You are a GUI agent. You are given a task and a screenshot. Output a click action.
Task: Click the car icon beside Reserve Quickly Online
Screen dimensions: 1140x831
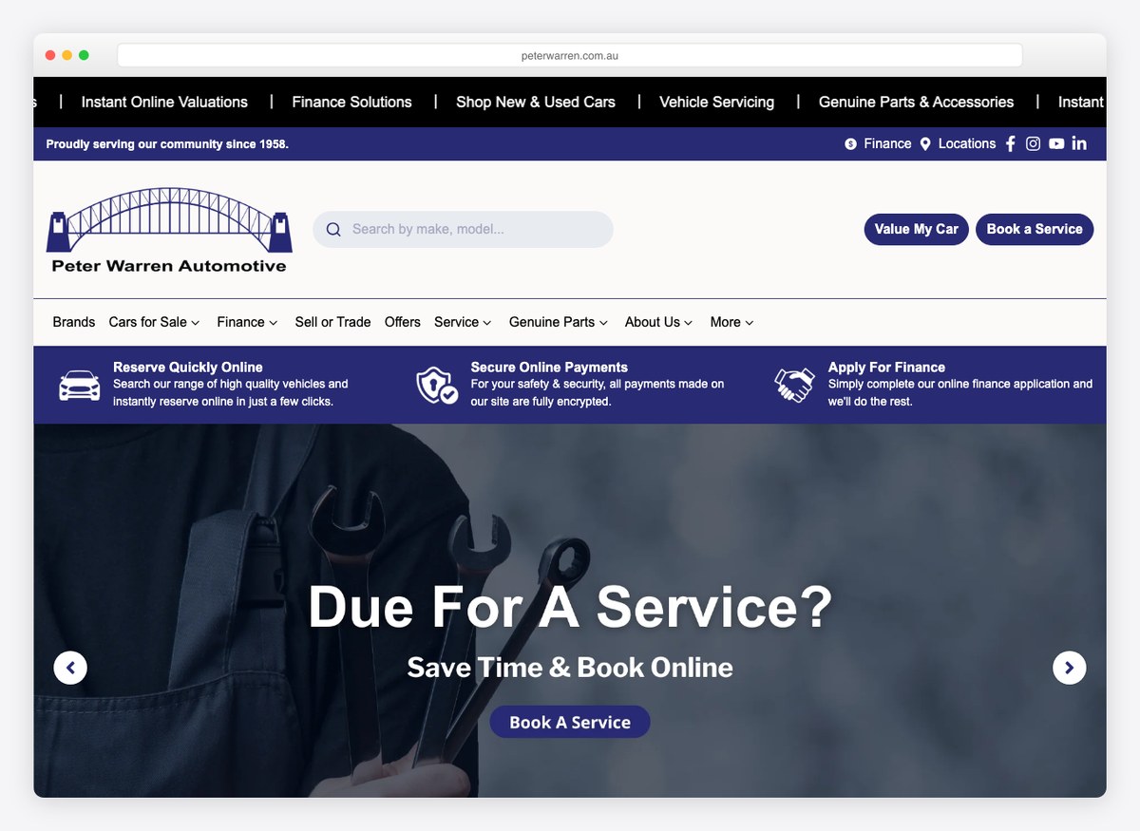pos(80,385)
